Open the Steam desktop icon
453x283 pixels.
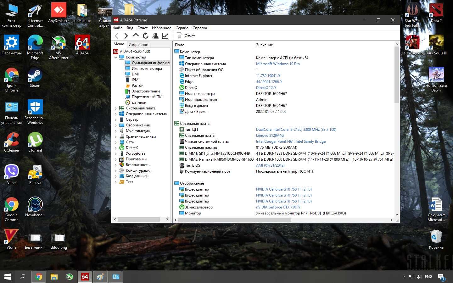pos(35,78)
